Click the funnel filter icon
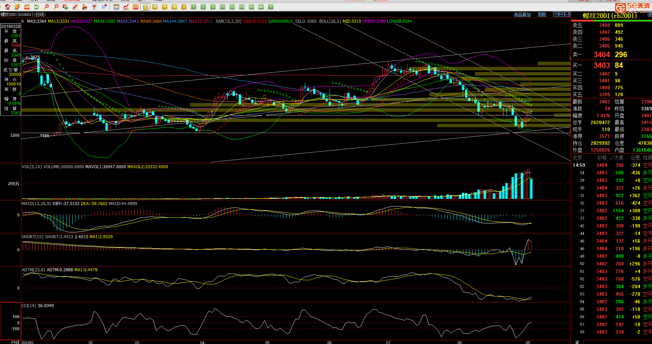Image resolution: width=652 pixels, height=344 pixels. 94,7
